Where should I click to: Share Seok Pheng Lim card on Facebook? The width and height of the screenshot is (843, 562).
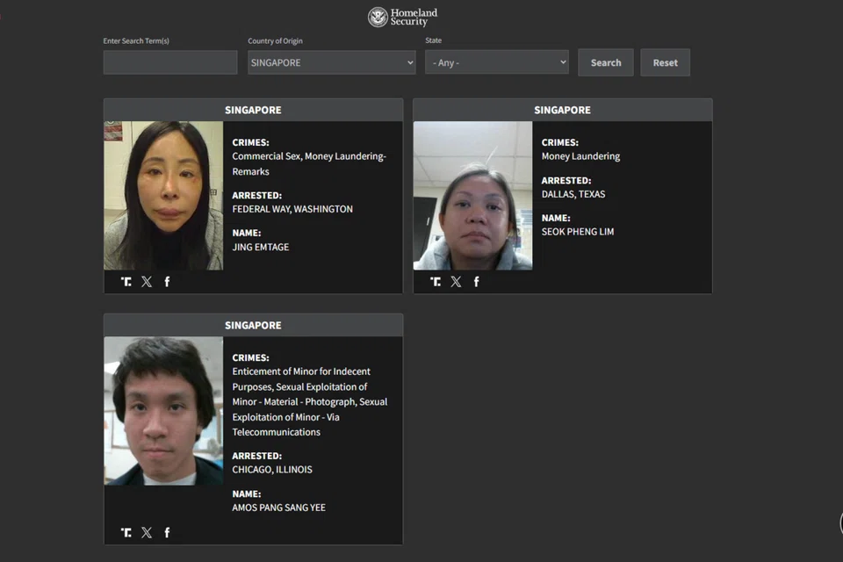(x=476, y=282)
